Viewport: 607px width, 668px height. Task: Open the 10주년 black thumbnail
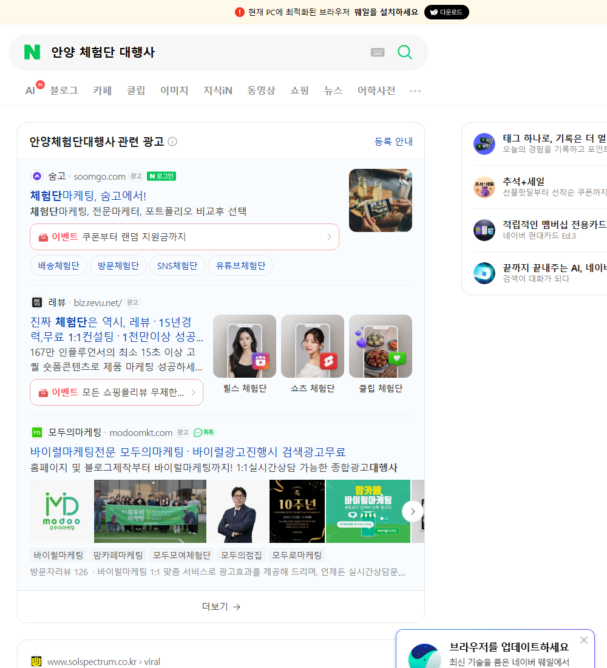pos(297,511)
